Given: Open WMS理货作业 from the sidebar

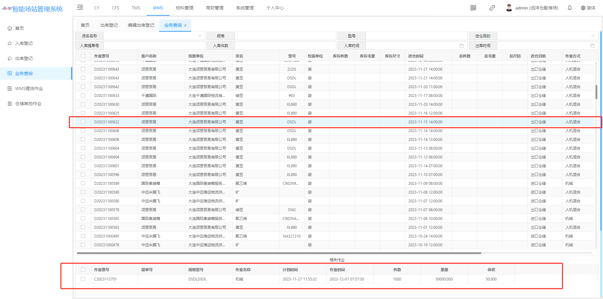Looking at the screenshot, I should point(29,88).
